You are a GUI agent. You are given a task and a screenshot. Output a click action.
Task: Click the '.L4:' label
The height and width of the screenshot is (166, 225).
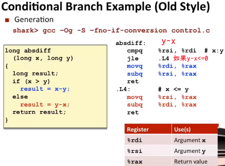pos(123,89)
